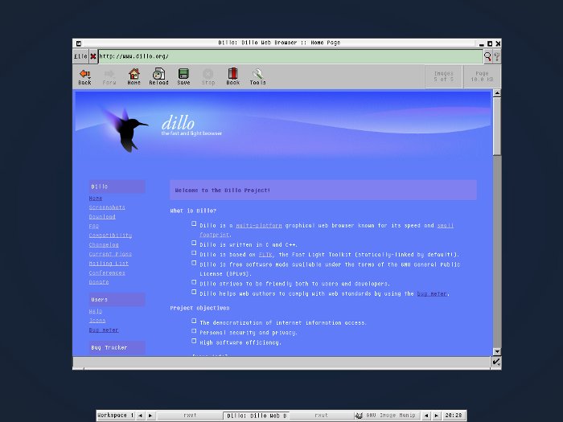
Task: Click the Welcome to the Dillo Project! banner
Action: [x=323, y=191]
